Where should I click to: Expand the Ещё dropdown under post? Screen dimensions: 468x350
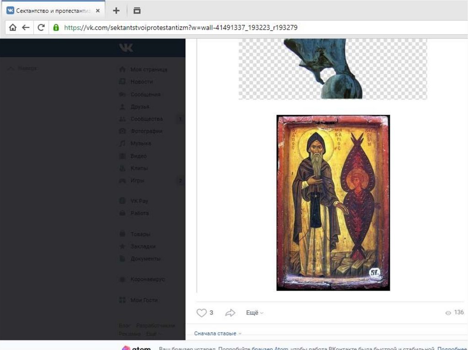click(x=254, y=313)
